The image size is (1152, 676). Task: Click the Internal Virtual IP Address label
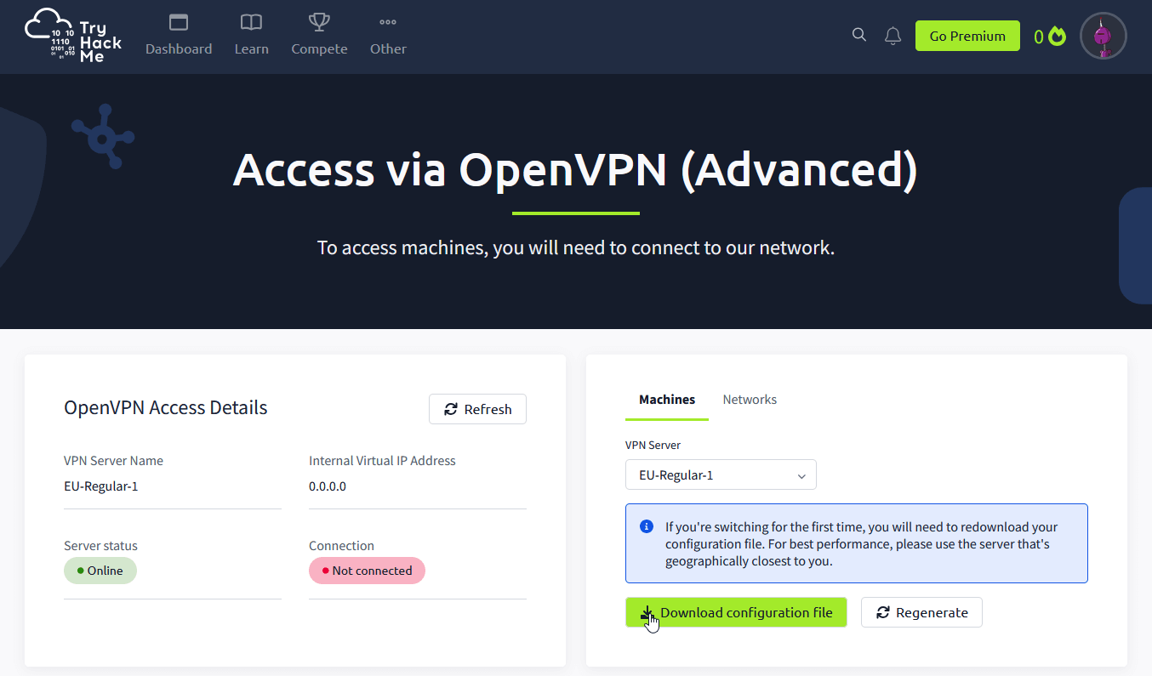pos(382,461)
